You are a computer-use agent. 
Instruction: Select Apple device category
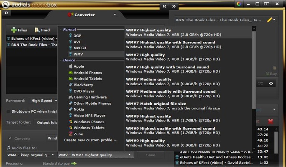79,66
